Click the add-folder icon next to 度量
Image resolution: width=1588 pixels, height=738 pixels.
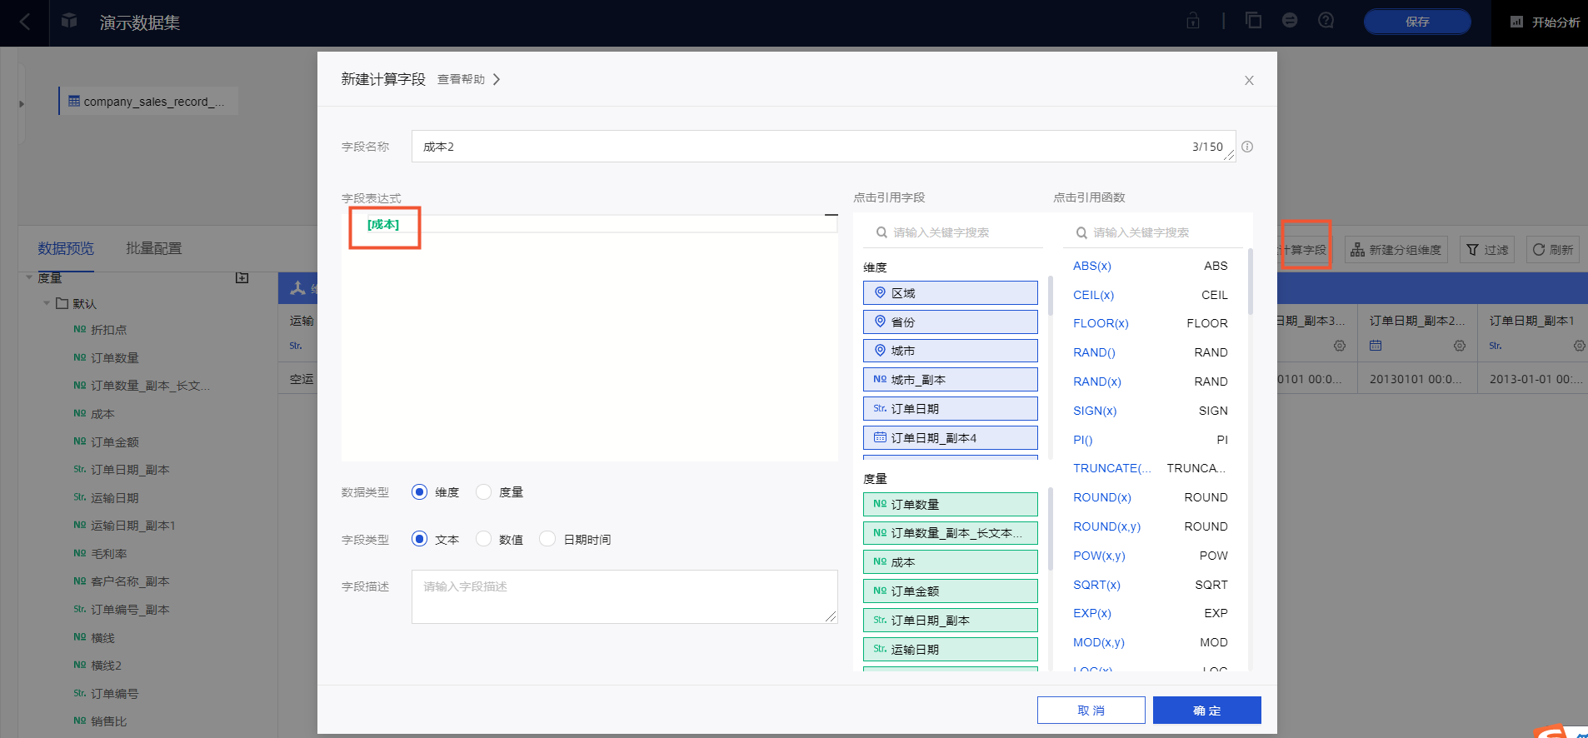242,277
